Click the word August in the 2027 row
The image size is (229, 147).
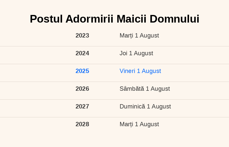[161, 107]
